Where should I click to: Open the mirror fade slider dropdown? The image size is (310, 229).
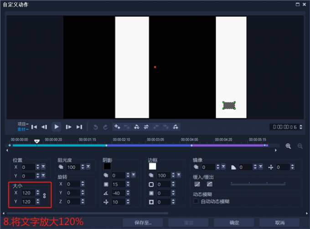click(x=261, y=167)
